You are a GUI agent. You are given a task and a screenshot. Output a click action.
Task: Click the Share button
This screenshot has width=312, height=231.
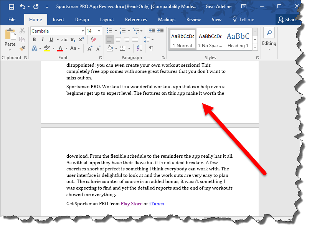click(287, 20)
